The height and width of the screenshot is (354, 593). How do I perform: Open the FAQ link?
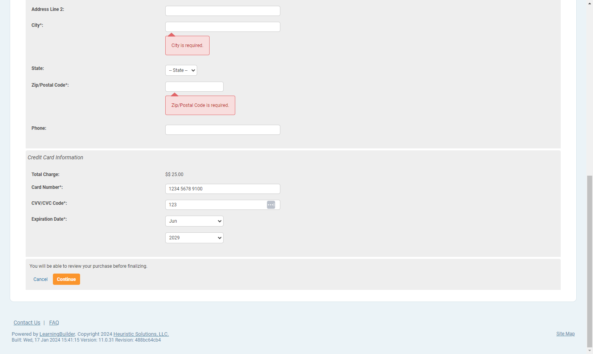pyautogui.click(x=54, y=323)
